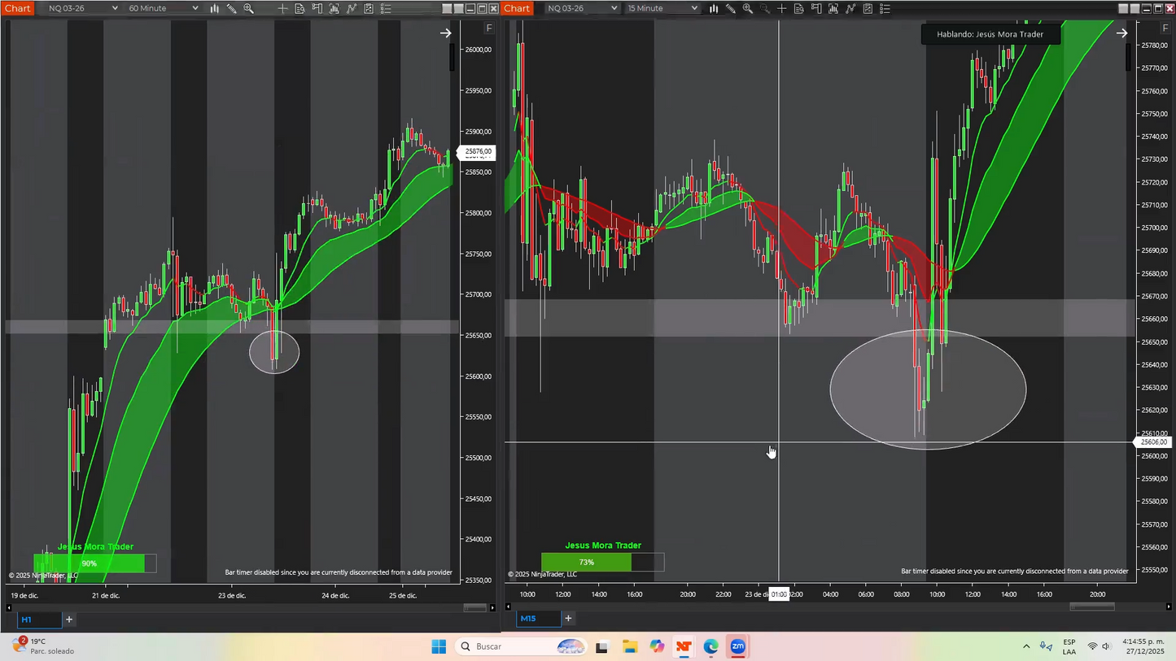This screenshot has width=1176, height=661.
Task: Click the right arrow at top of right chart
Action: coord(1122,33)
